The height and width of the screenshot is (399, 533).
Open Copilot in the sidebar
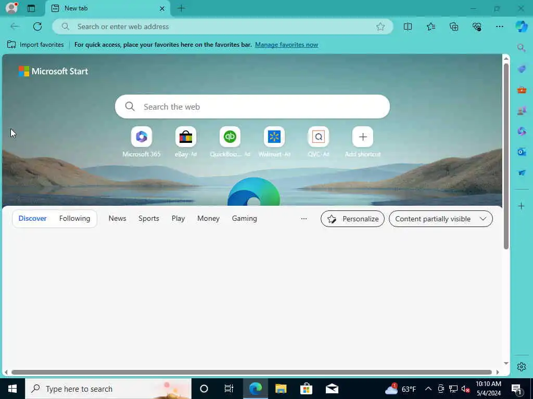pos(522,26)
